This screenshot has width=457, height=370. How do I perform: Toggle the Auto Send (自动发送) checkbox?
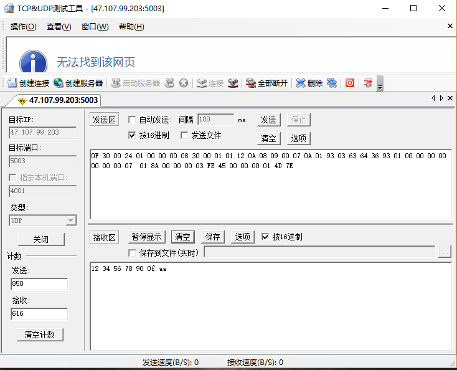coord(132,120)
